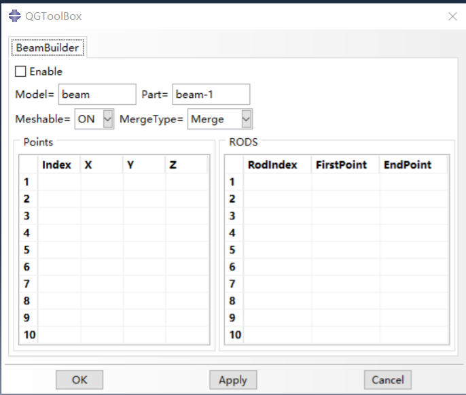Focus the Model name input field

coord(97,95)
